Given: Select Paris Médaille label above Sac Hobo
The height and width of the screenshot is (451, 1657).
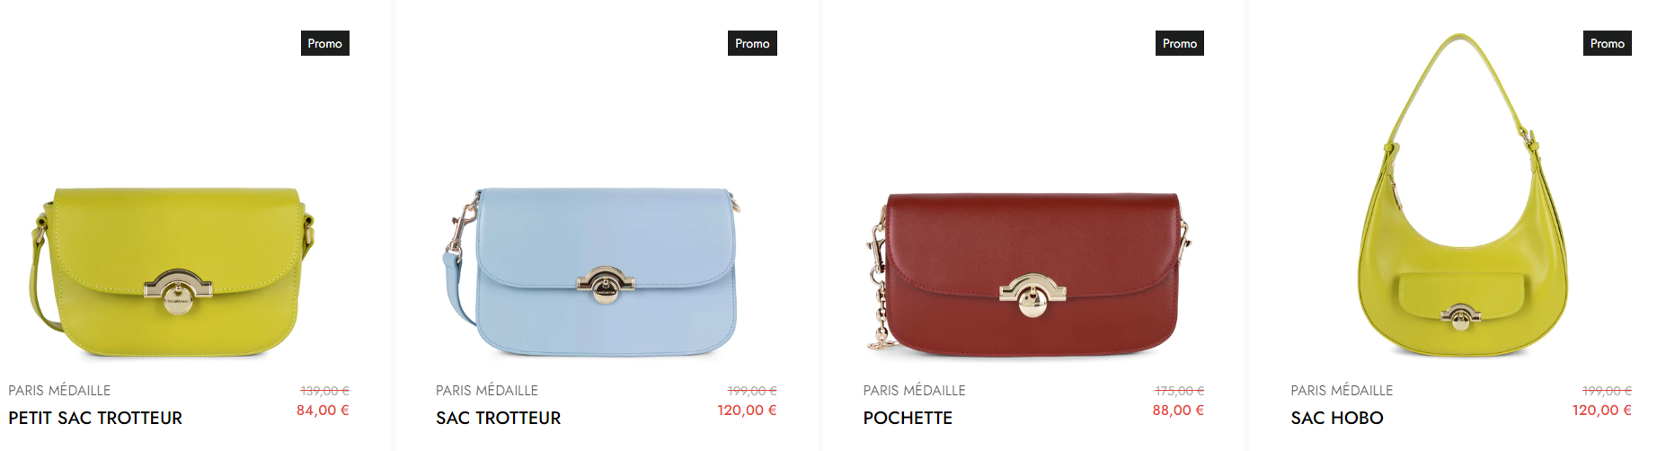Looking at the screenshot, I should (x=1342, y=390).
